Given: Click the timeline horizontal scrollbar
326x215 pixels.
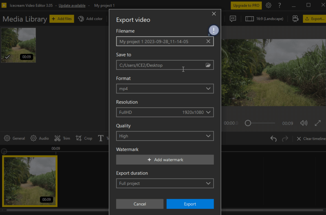Looking at the screenshot, I should [164, 210].
